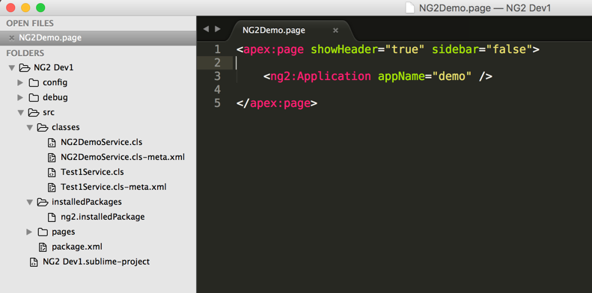Go to next tab with right arrow

pyautogui.click(x=218, y=29)
